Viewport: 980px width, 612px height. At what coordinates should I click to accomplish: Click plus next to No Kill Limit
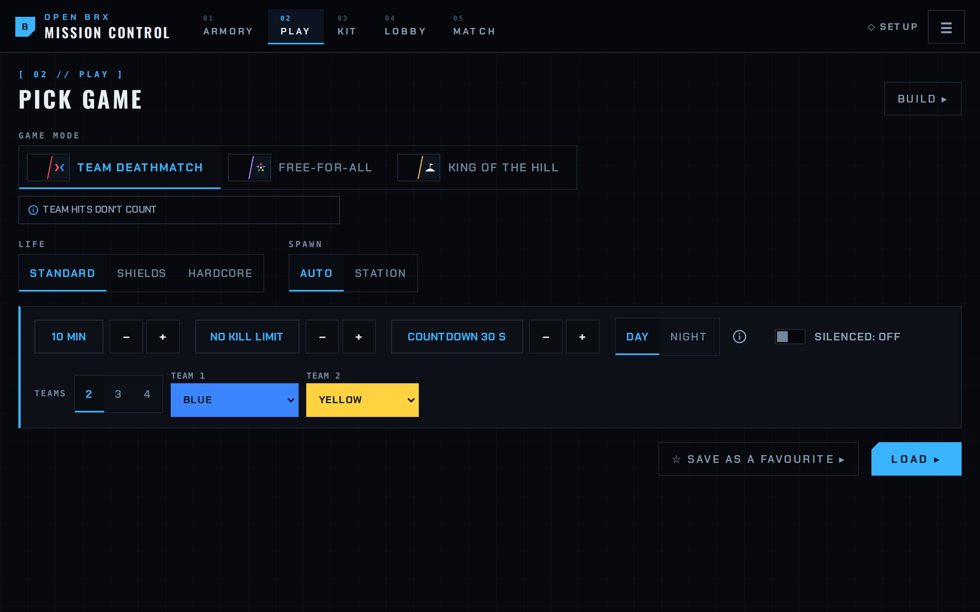point(359,337)
